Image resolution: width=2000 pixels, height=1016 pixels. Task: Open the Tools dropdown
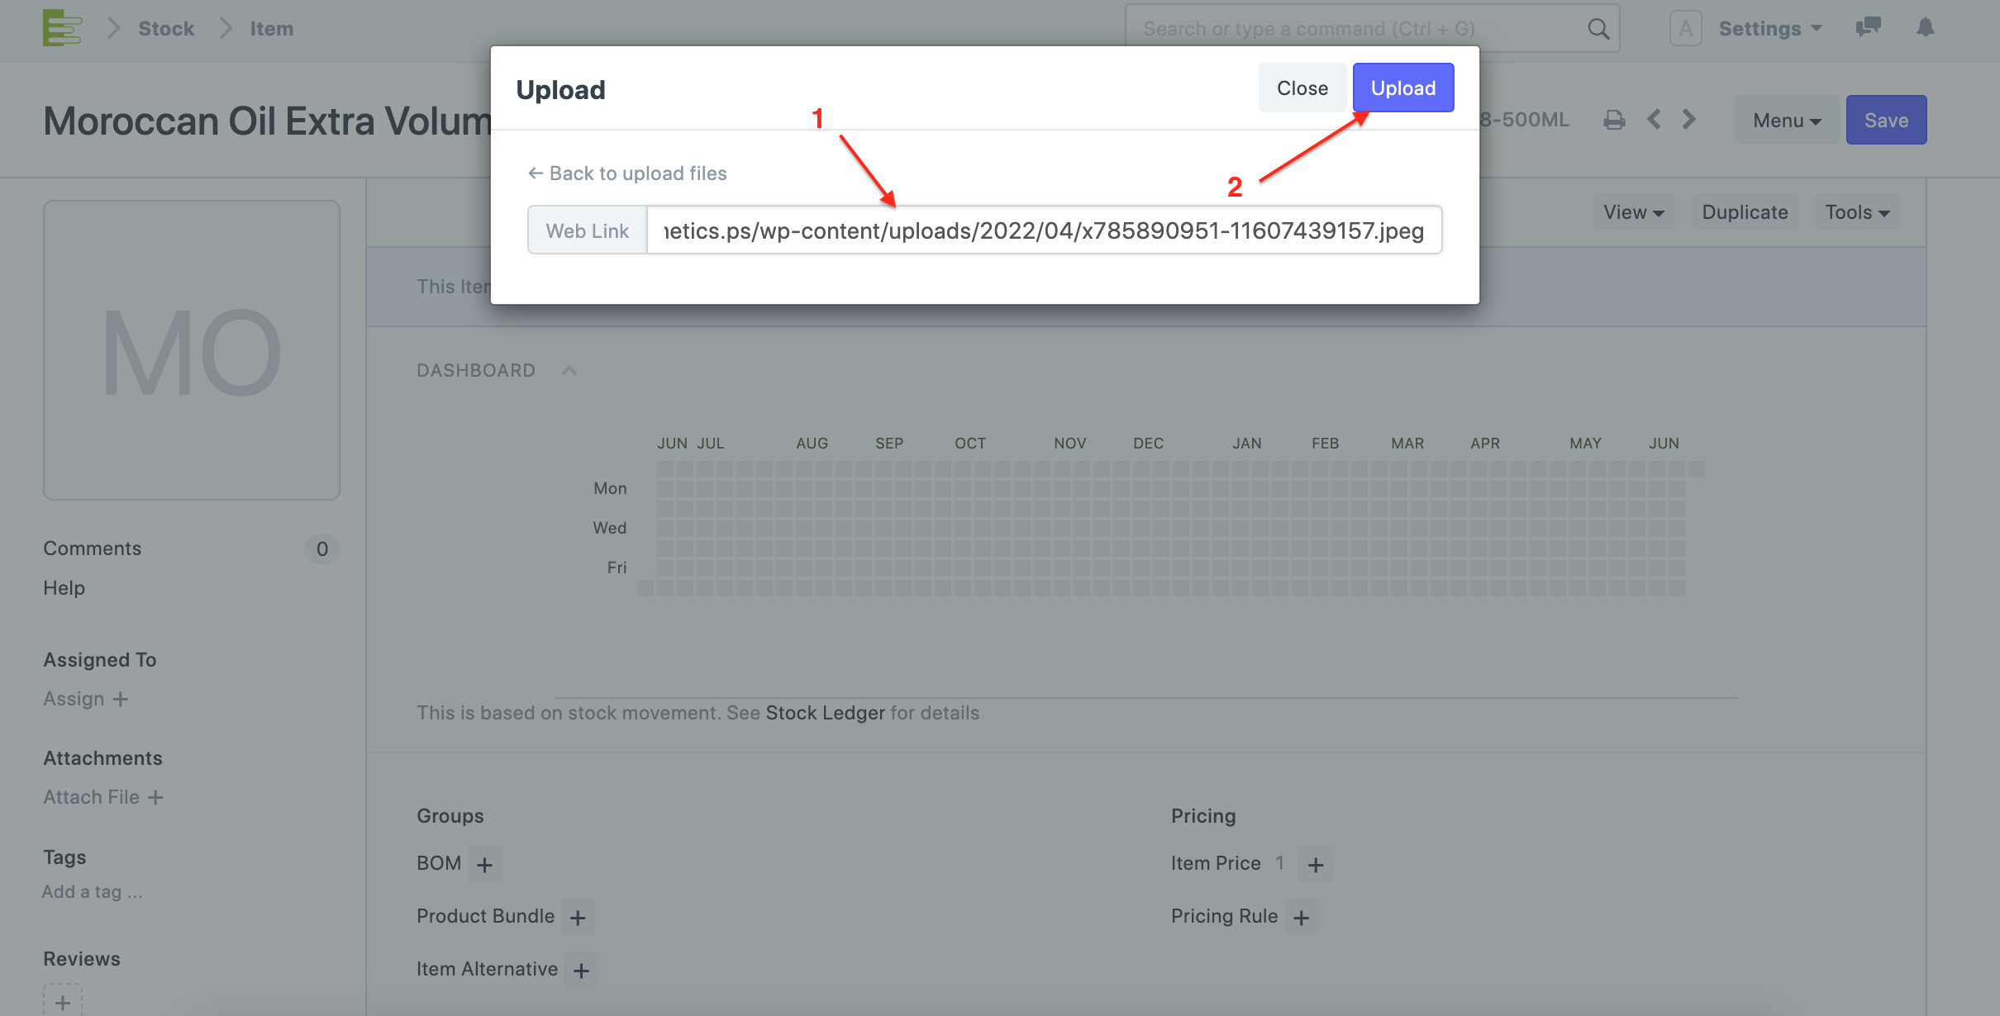(1857, 212)
